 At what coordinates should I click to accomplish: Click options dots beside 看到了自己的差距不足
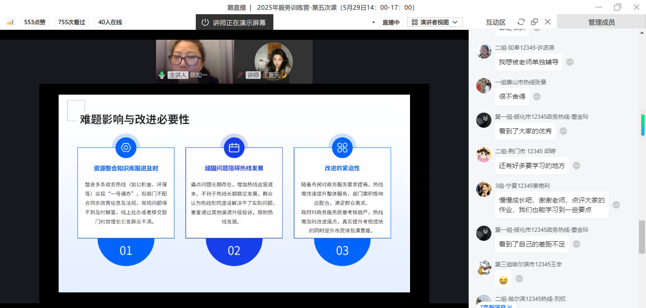click(576, 244)
